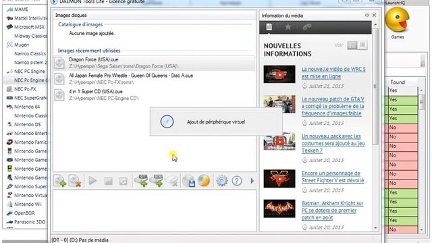Image resolution: width=432 pixels, height=243 pixels.
Task: Open DAEMON Tools preferences gear
Action: (x=222, y=181)
